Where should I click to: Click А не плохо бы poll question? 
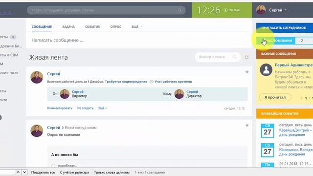[65, 154]
